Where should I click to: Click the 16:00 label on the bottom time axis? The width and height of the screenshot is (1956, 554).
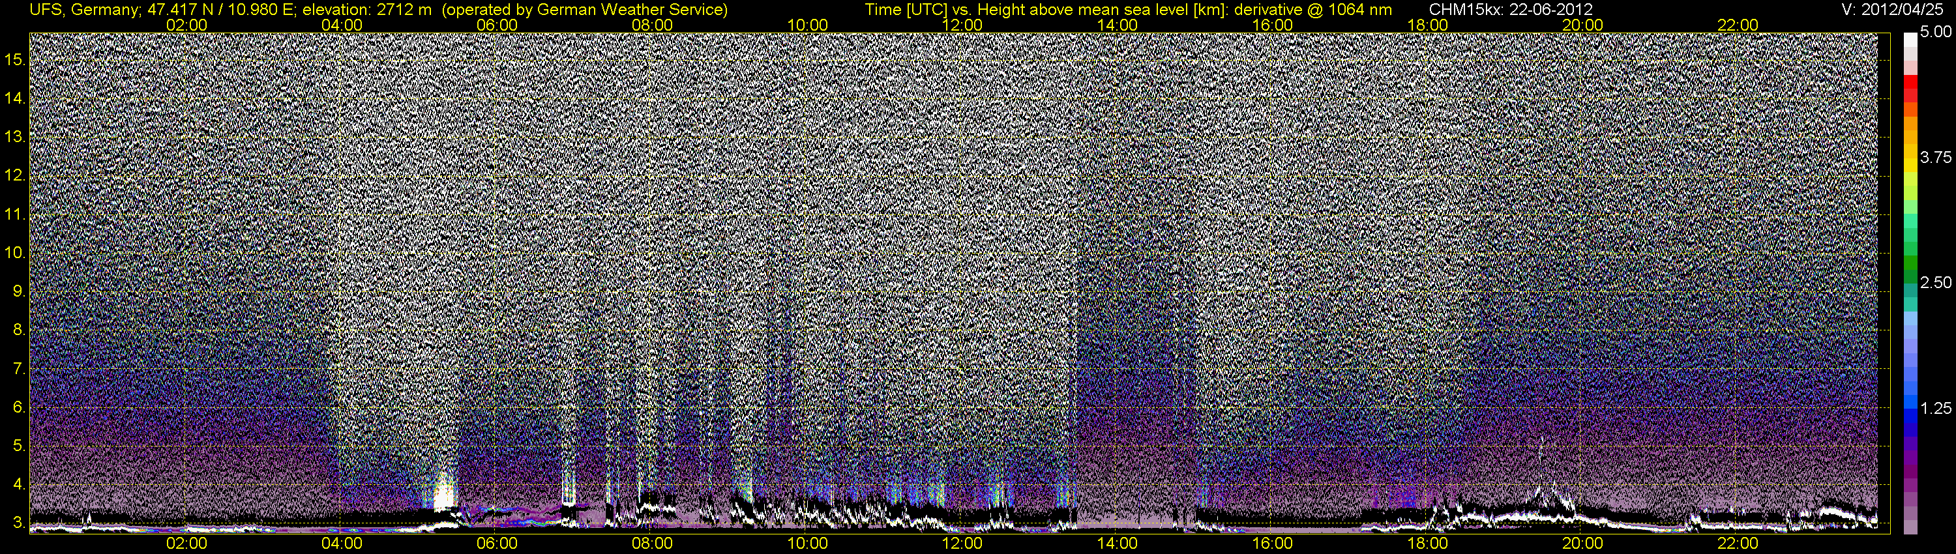(x=1273, y=544)
